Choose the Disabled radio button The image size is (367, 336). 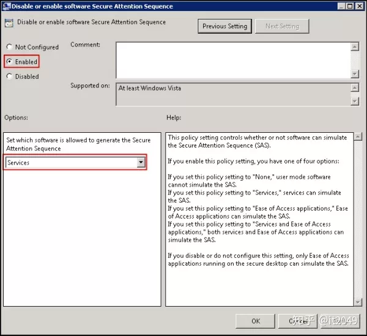coord(9,77)
